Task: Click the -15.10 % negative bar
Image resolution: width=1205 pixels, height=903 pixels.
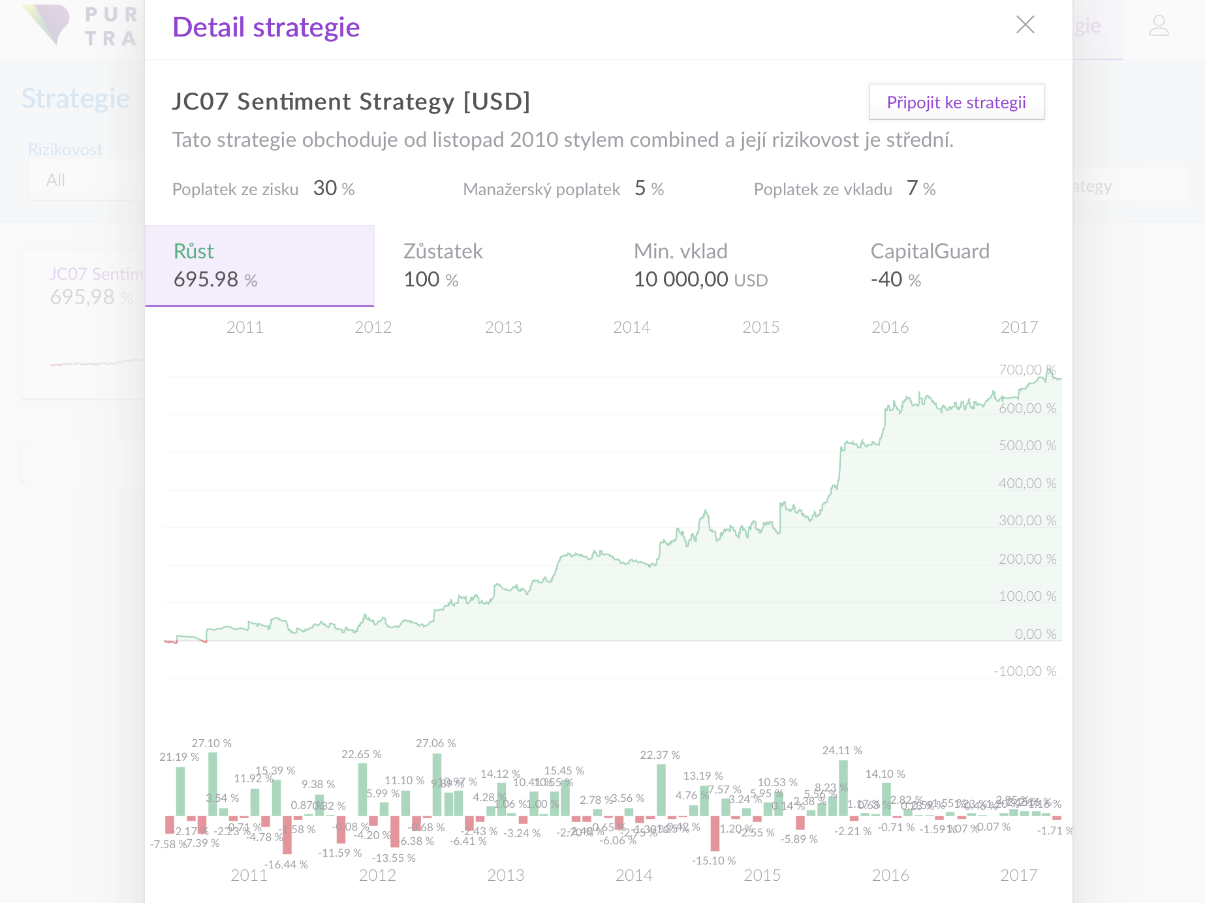Action: [x=715, y=833]
